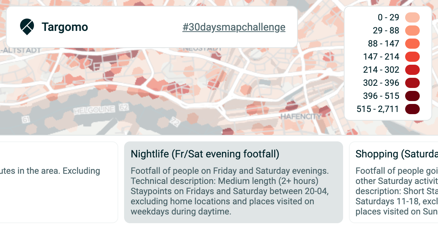The height and width of the screenshot is (229, 438).
Task: Switch to the Shopping card
Action: (394, 182)
